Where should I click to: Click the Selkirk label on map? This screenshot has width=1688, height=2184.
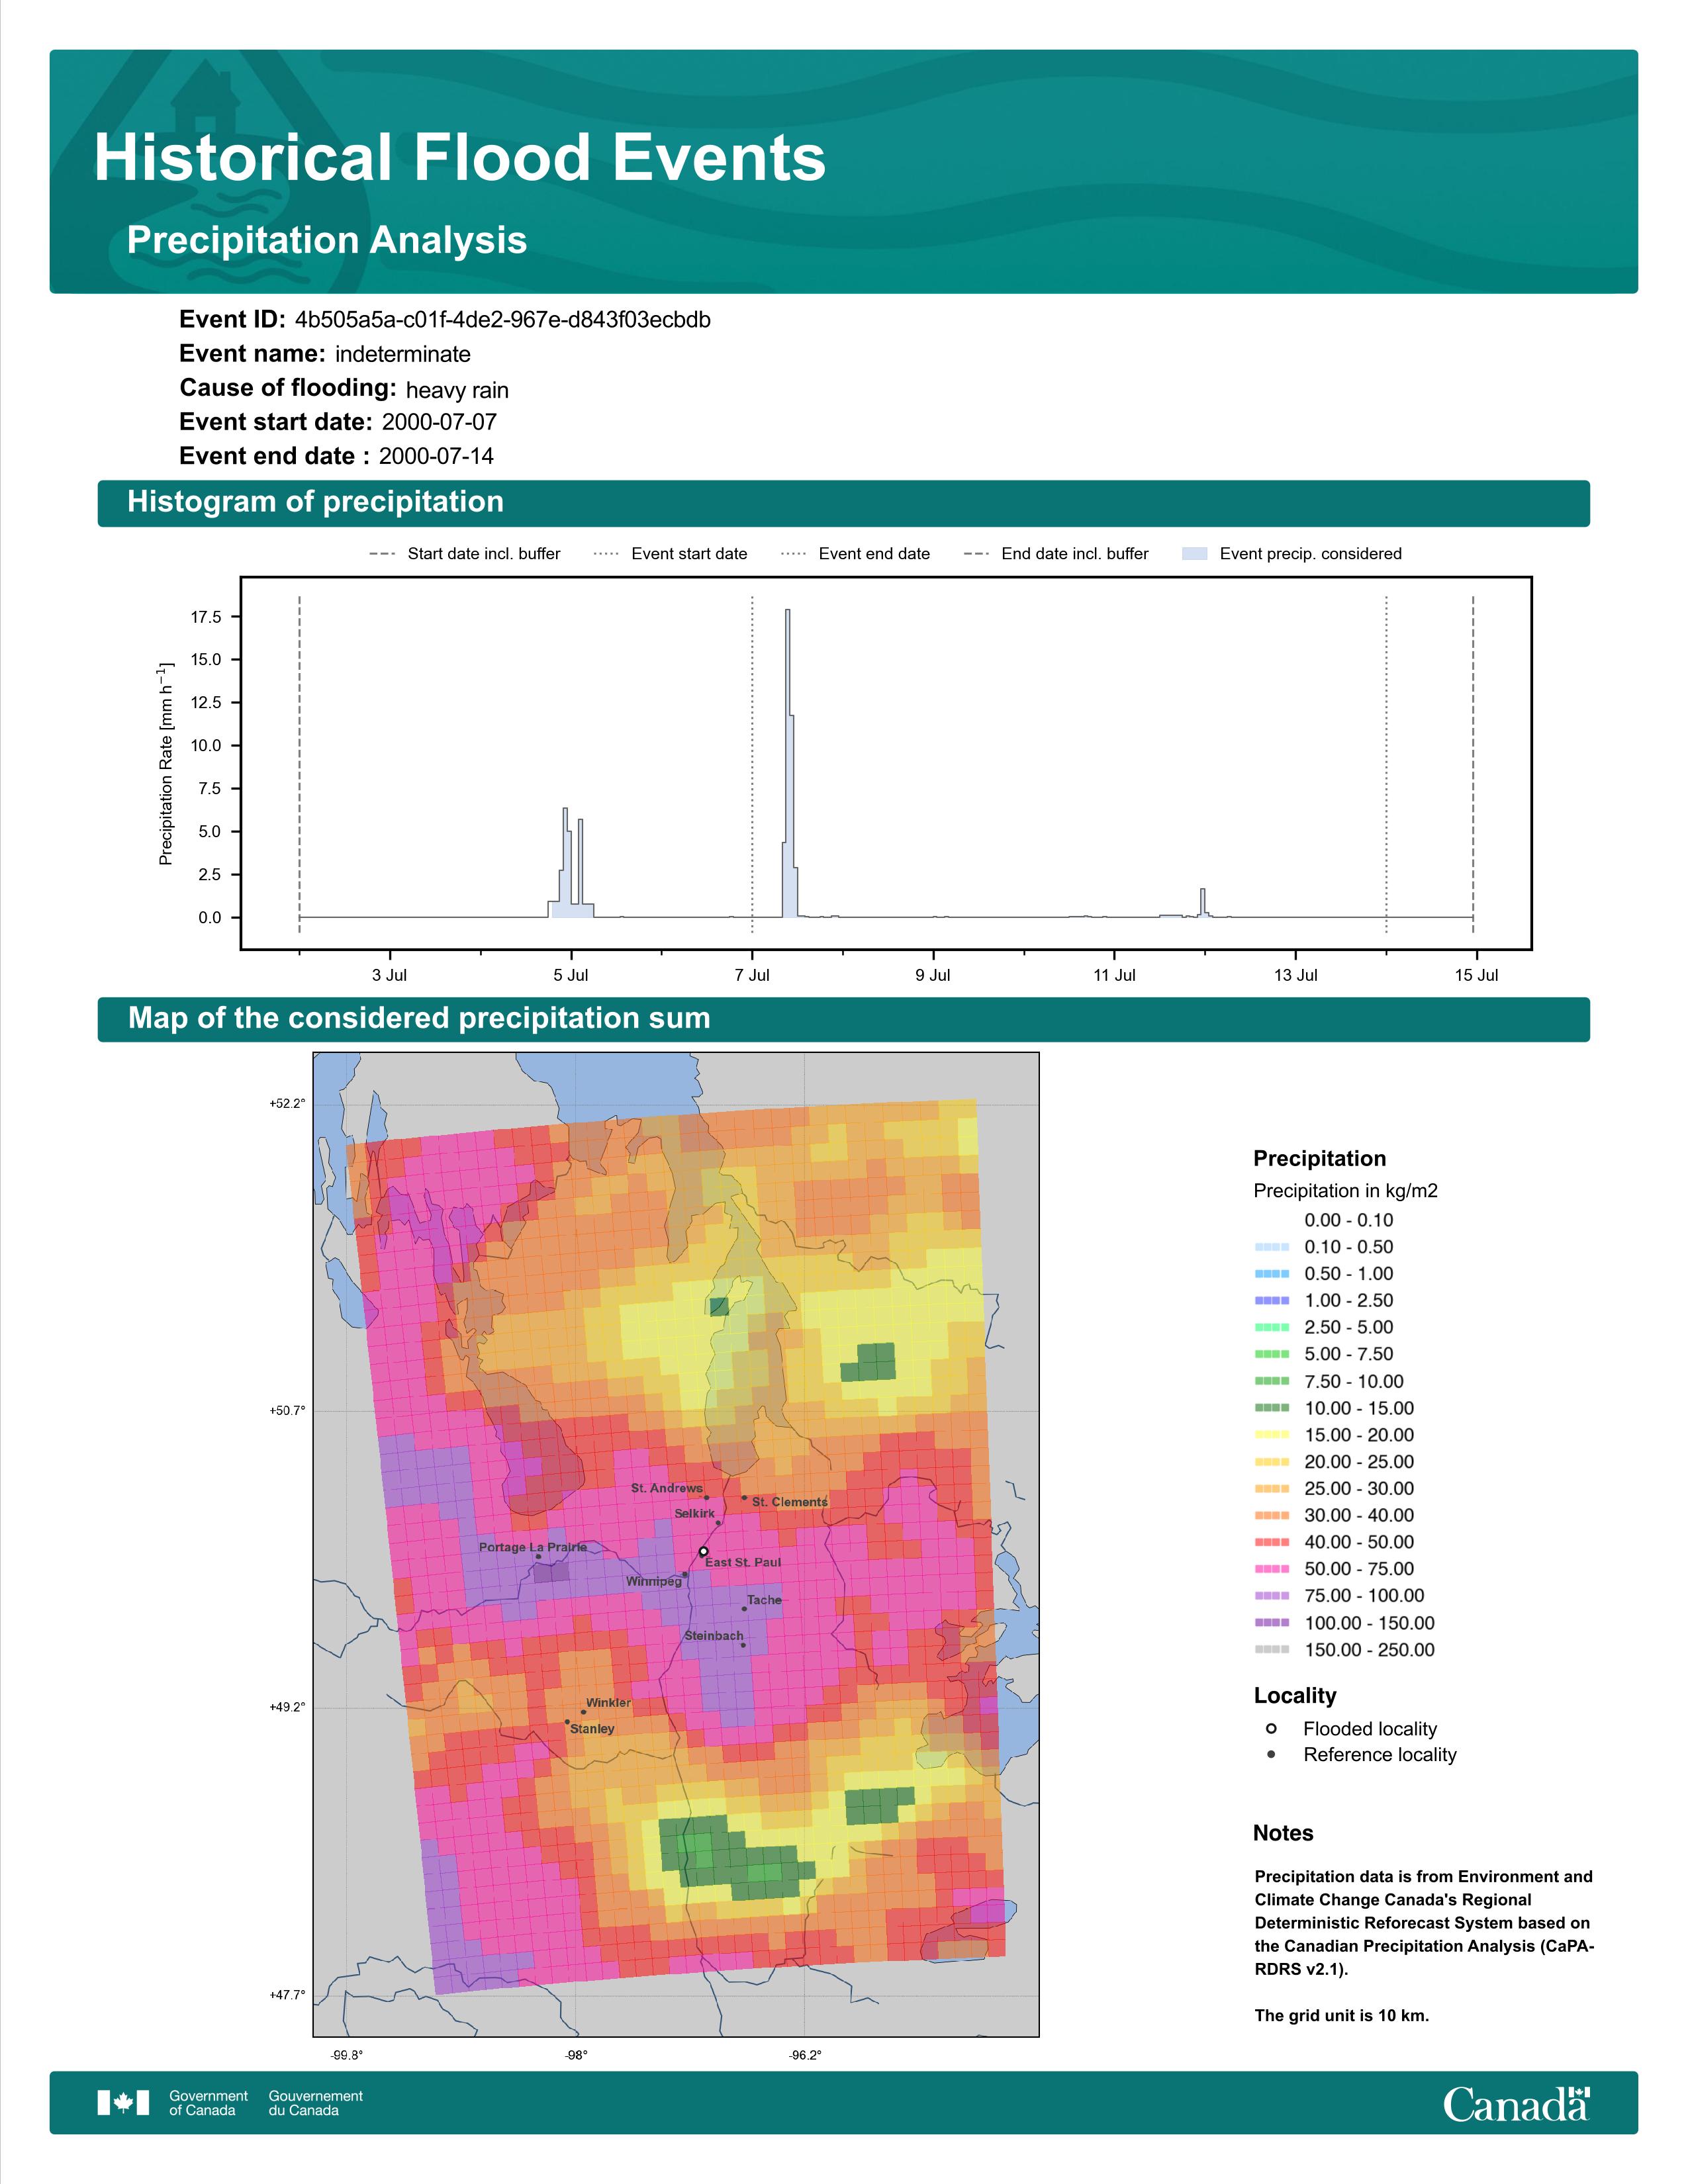(x=694, y=1514)
